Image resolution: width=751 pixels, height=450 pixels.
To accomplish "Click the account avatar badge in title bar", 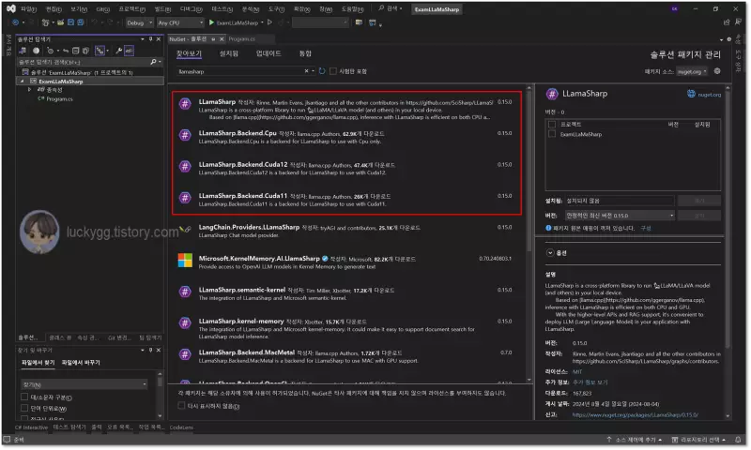I will tap(674, 9).
